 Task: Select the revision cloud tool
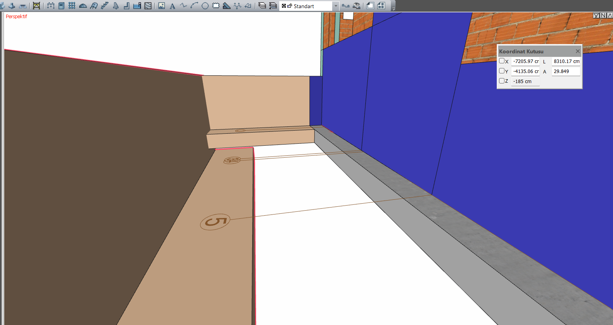pos(216,6)
